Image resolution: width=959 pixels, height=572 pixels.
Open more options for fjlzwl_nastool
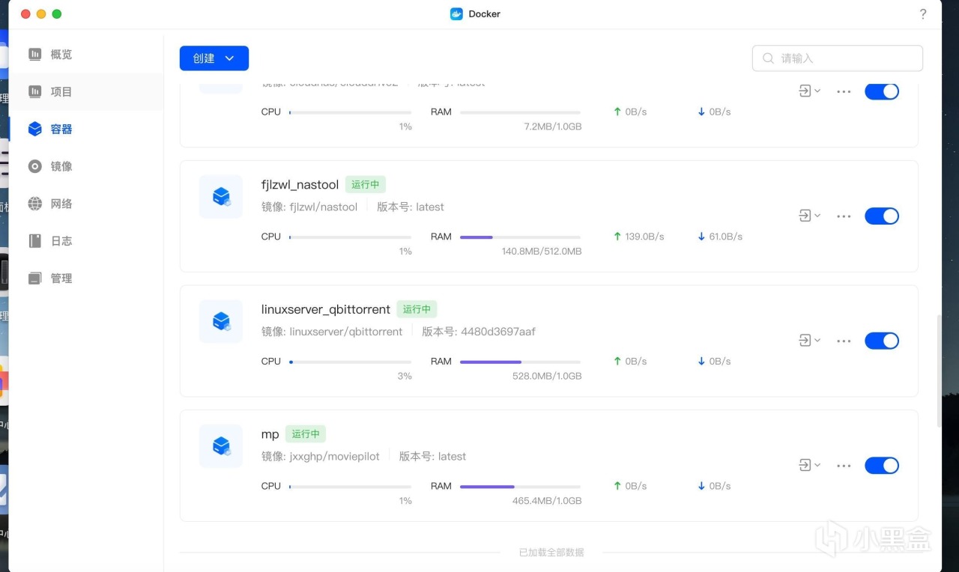point(844,216)
